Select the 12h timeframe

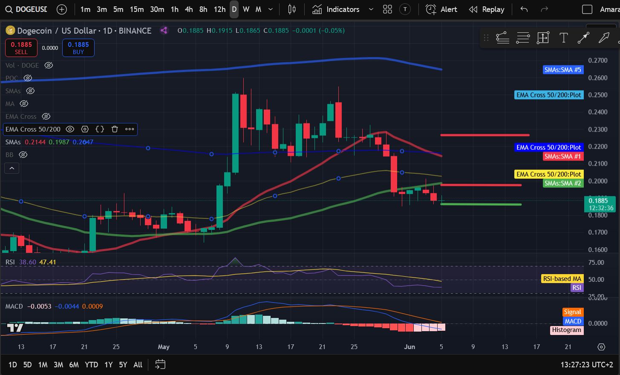(219, 9)
